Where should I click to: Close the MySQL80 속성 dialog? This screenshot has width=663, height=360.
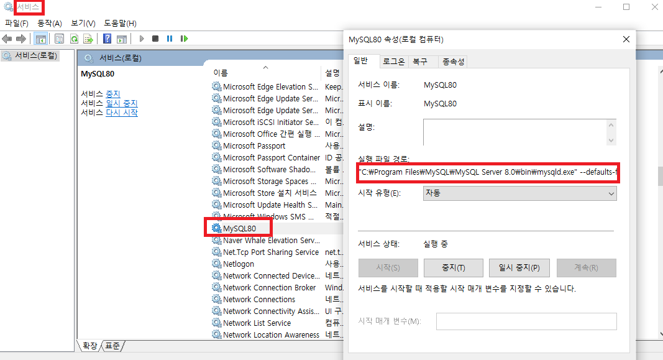626,39
